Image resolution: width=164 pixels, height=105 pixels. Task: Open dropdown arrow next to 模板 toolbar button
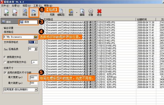77,12
